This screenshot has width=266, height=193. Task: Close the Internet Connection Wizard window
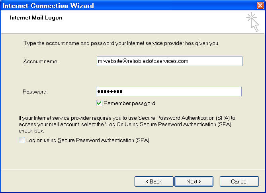click(x=260, y=6)
